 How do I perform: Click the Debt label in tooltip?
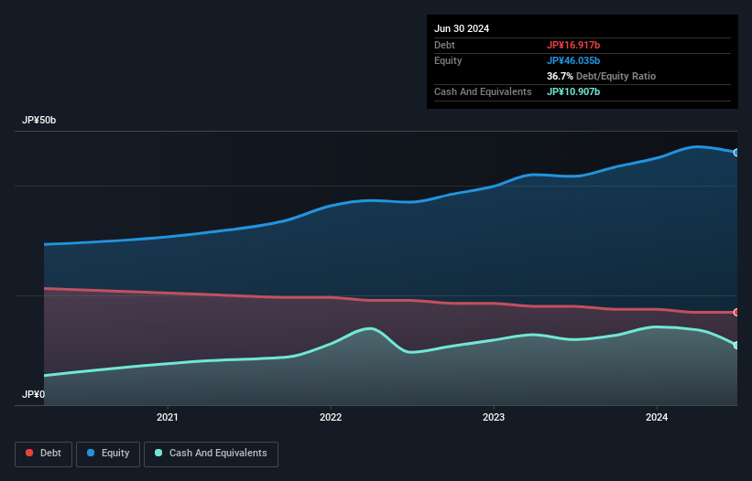[444, 45]
